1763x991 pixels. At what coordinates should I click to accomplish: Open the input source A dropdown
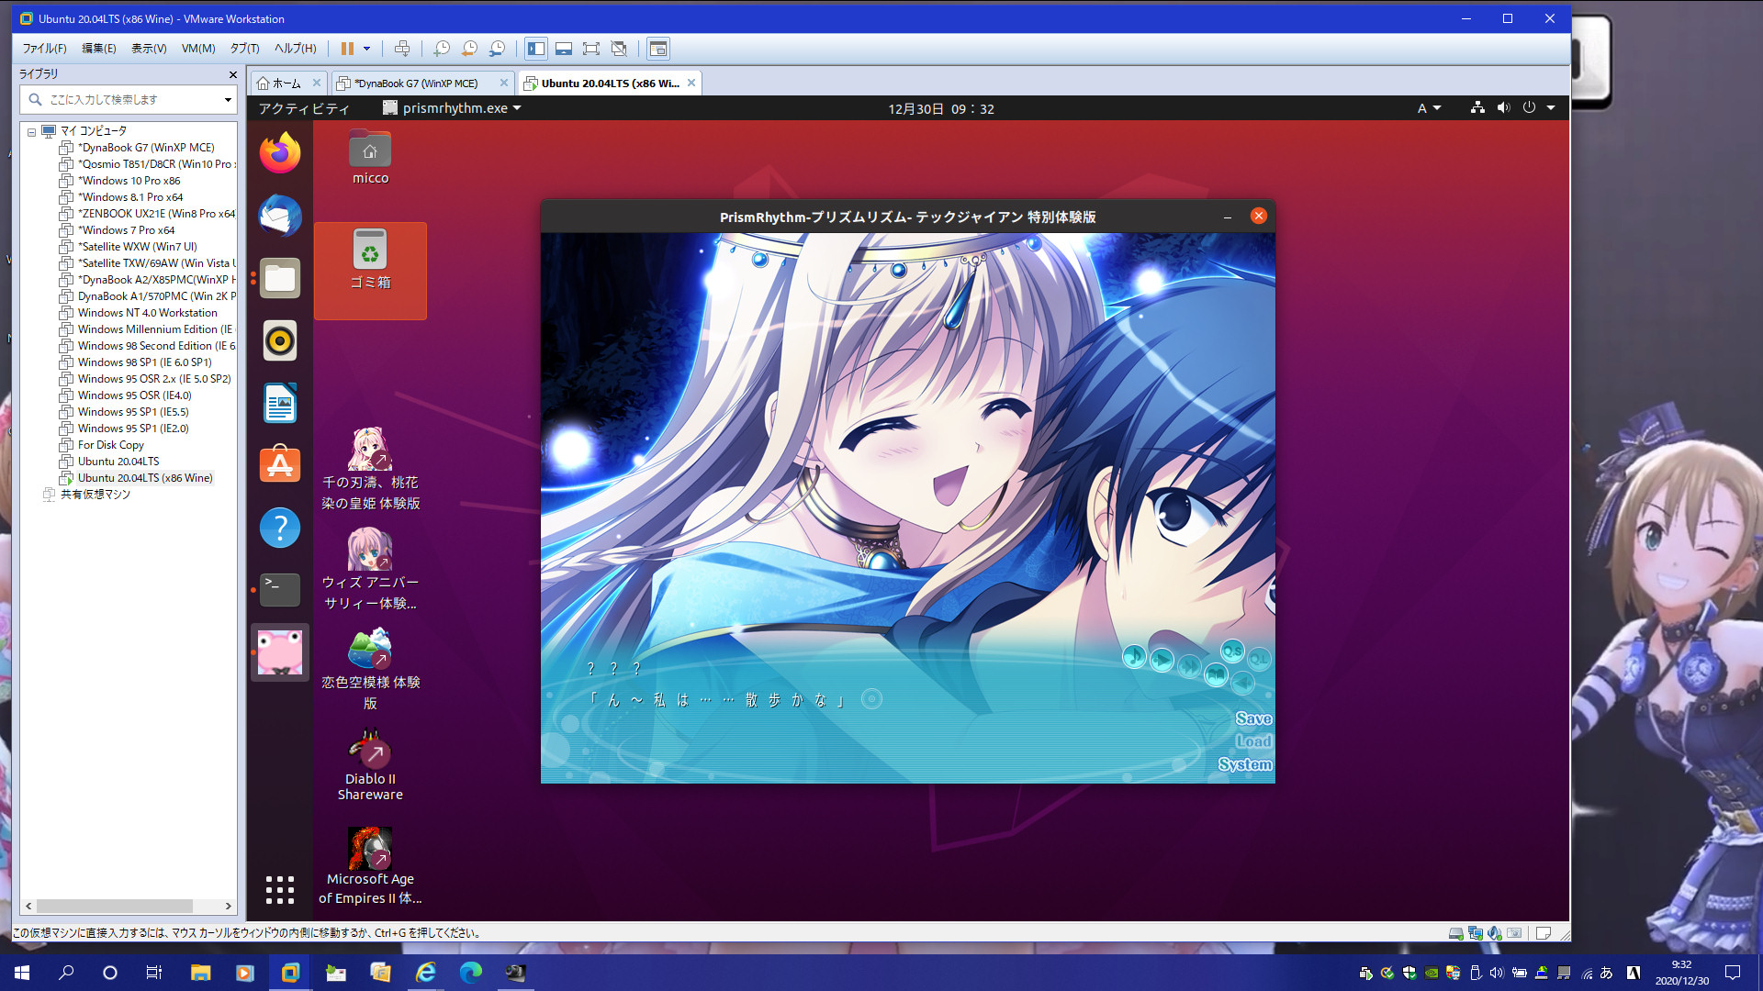coord(1429,108)
